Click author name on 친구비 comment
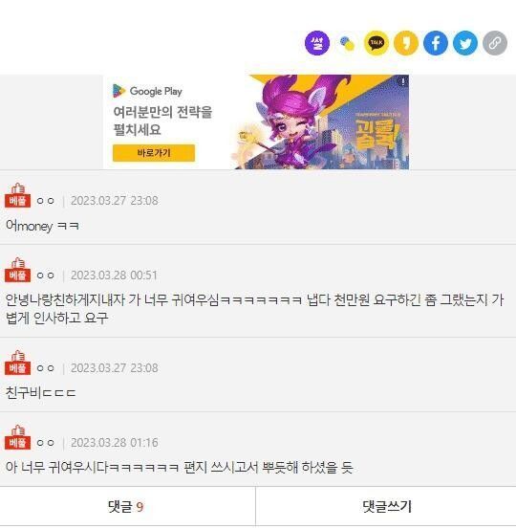 [x=45, y=368]
